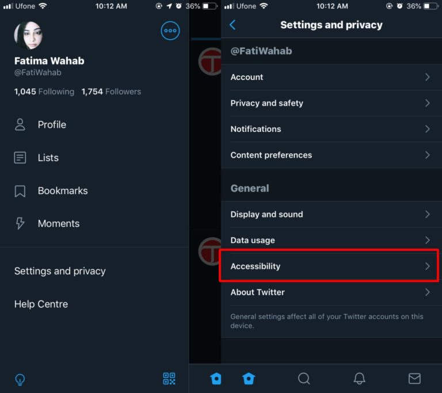The image size is (442, 393).
Task: Tap the accounts ellipsis circle icon
Action: (170, 30)
